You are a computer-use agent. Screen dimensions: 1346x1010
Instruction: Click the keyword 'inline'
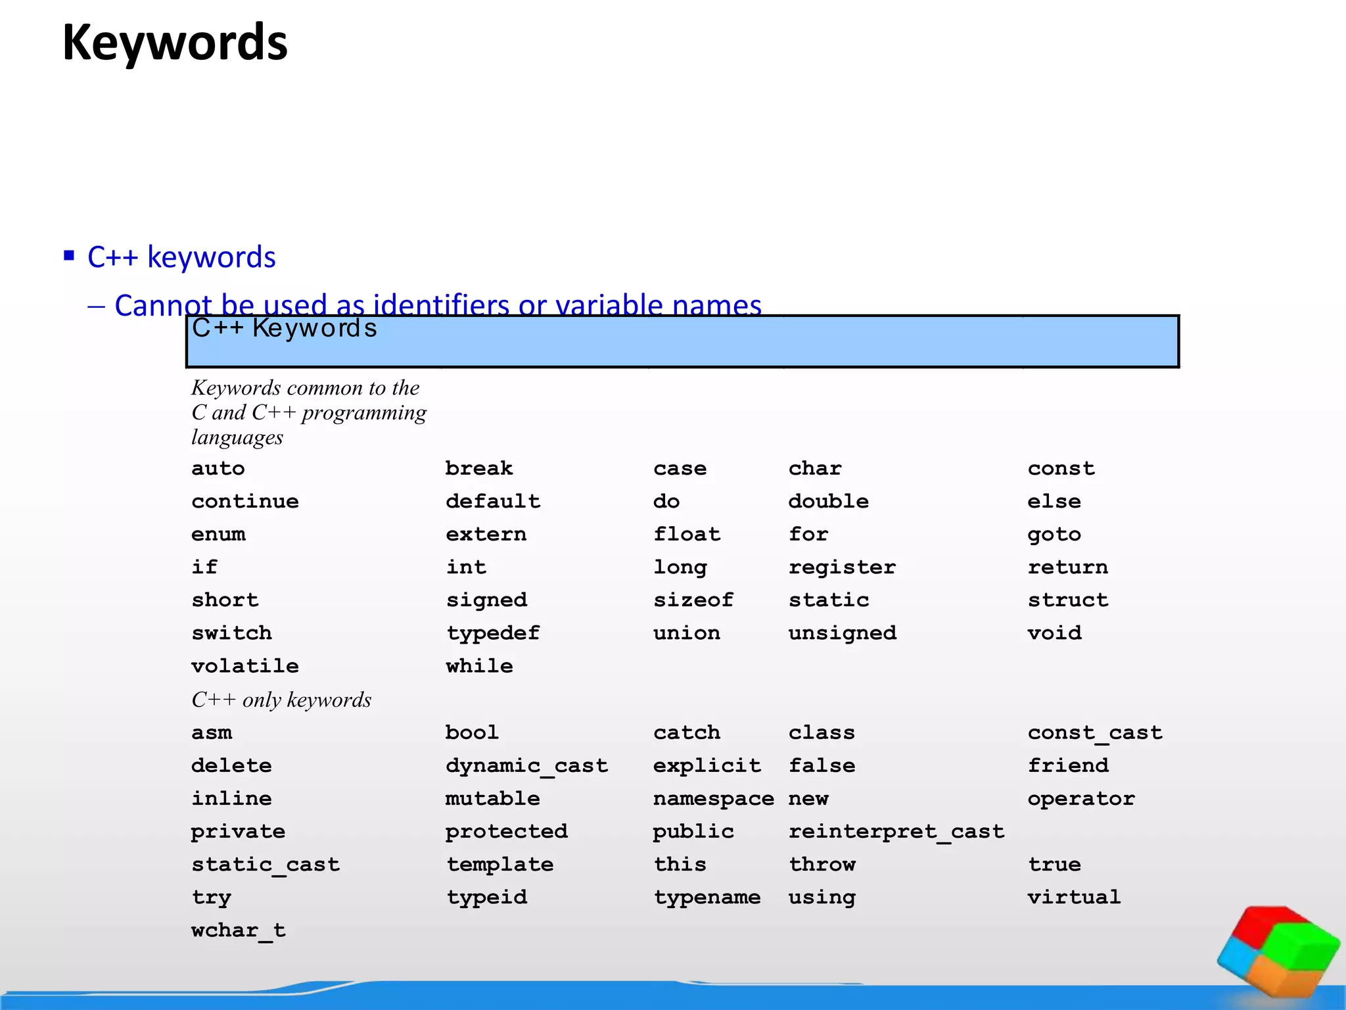(231, 798)
